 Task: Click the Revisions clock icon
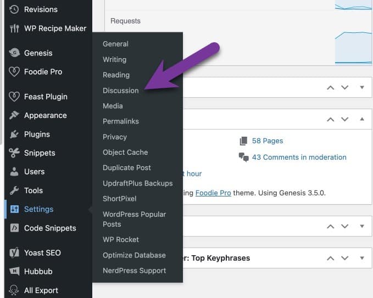pyautogui.click(x=14, y=9)
